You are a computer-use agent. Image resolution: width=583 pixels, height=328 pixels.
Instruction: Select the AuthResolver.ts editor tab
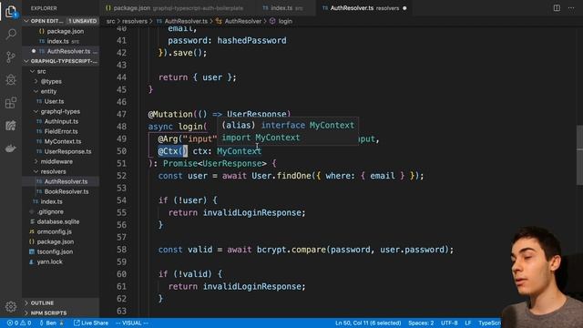(x=364, y=8)
